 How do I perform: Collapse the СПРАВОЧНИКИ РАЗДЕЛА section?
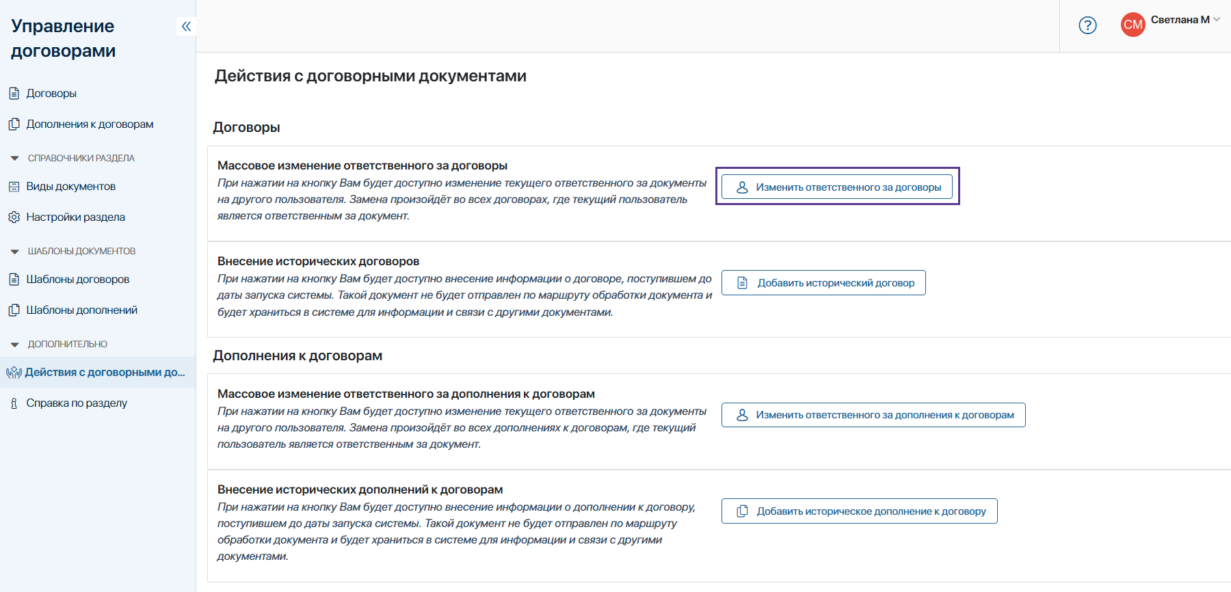tap(15, 159)
